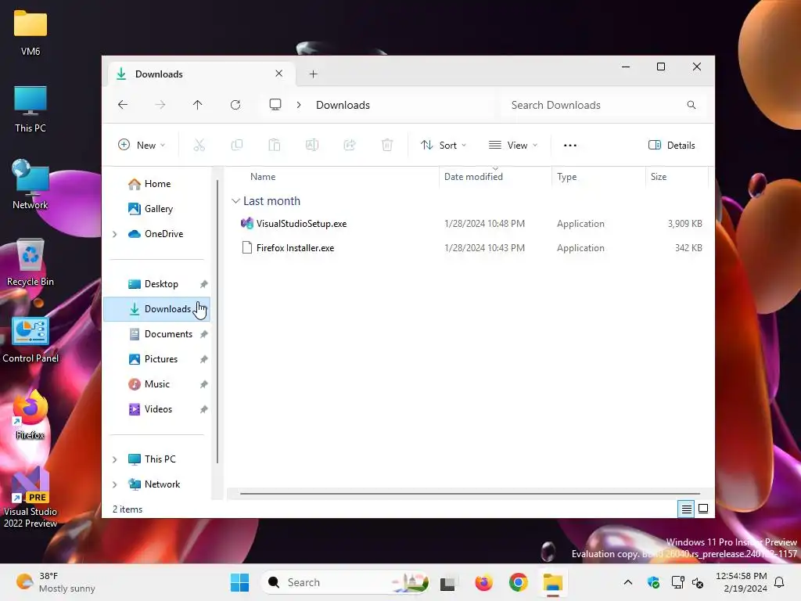
Task: Click the Copy icon in toolbar
Action: point(237,145)
